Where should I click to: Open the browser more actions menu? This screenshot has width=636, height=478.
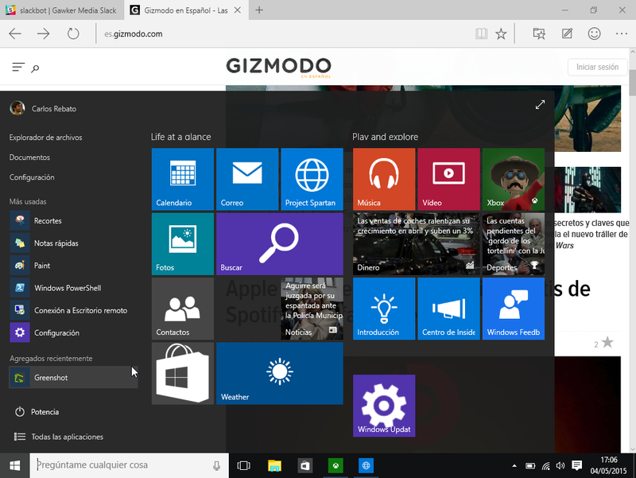pos(622,33)
